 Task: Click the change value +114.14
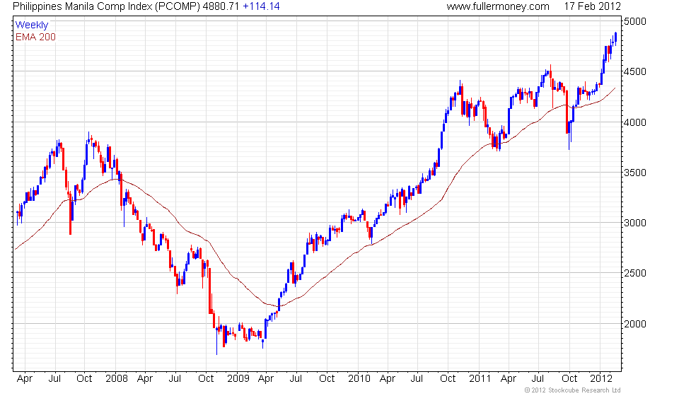(x=261, y=6)
